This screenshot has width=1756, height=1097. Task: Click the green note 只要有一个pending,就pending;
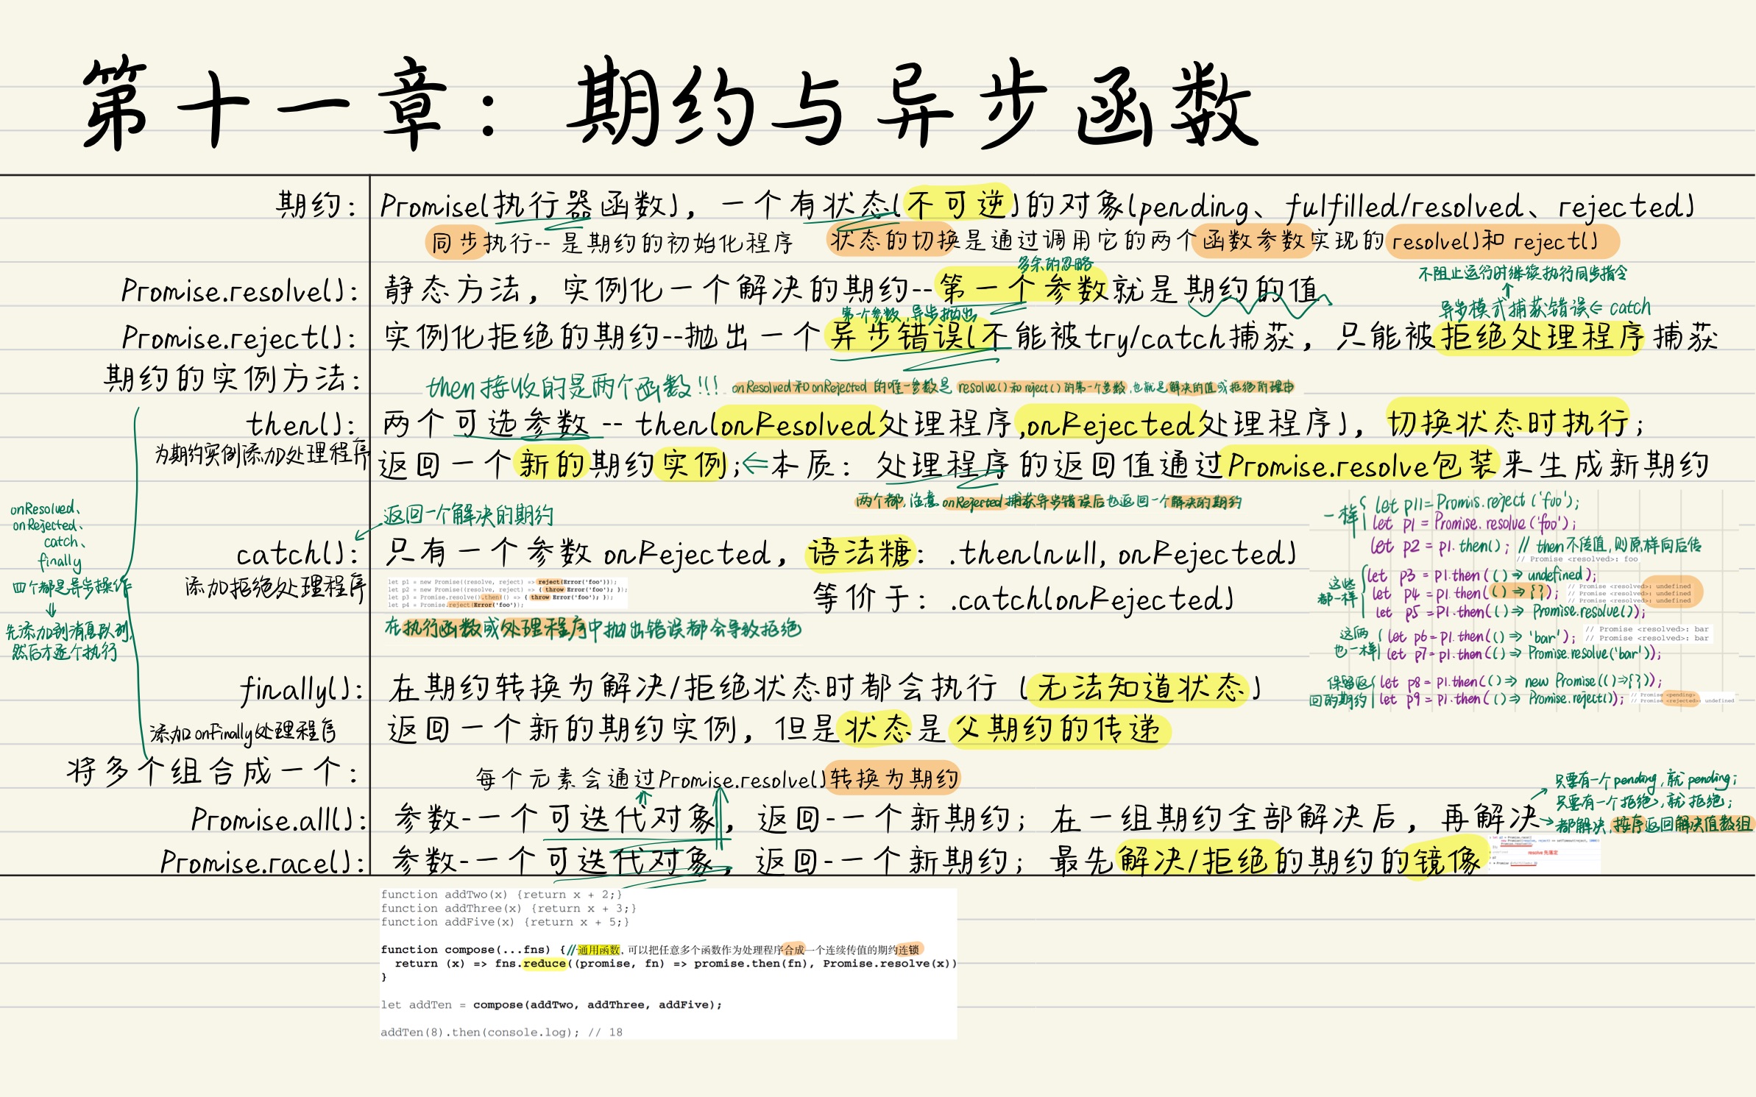point(1646,779)
